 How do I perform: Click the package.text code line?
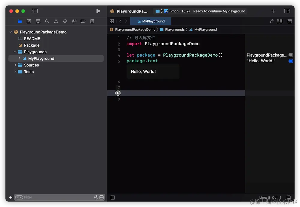[142, 61]
